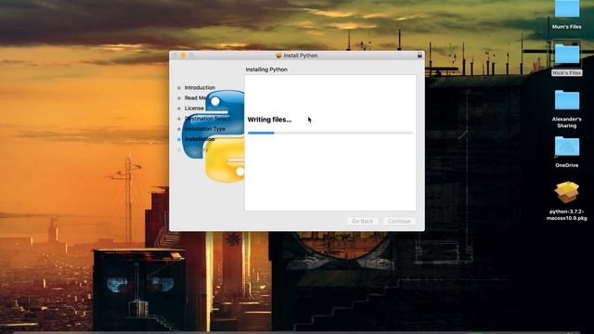594x334 pixels.
Task: Select the Destination Select step
Action: (x=207, y=119)
